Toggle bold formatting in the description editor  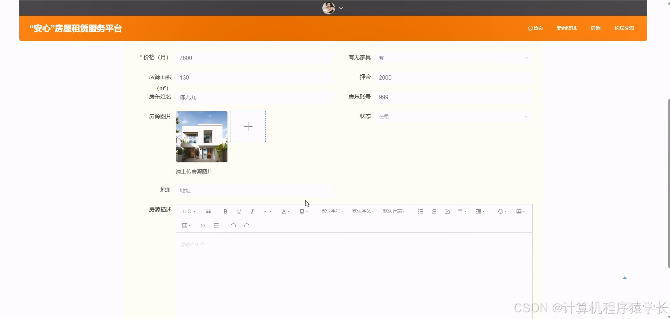pyautogui.click(x=225, y=211)
